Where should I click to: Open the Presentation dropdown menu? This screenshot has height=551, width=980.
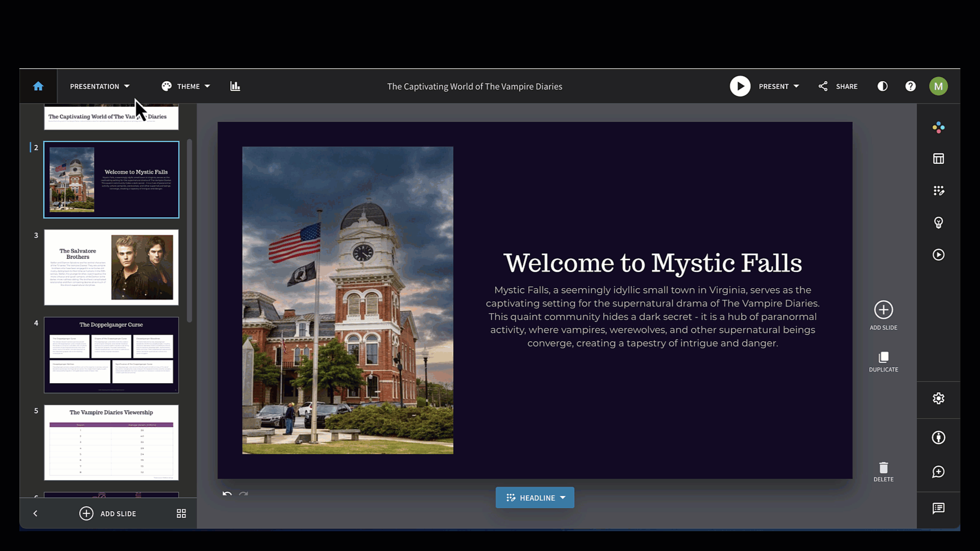pyautogui.click(x=100, y=86)
